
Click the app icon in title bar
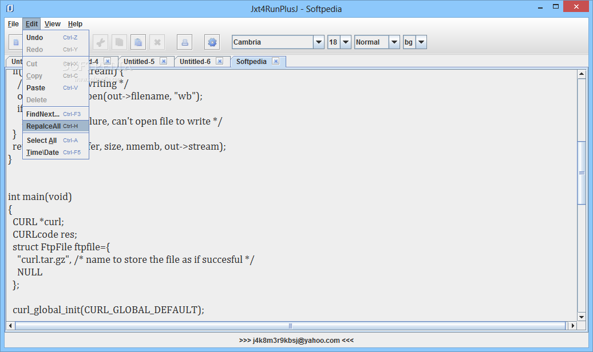pos(10,9)
